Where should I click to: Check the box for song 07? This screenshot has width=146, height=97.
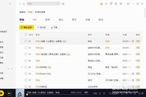pos(26,80)
